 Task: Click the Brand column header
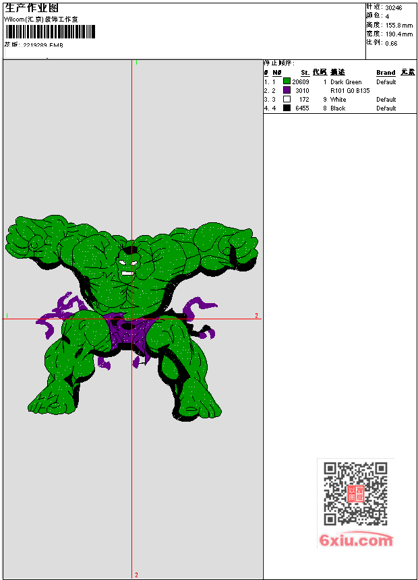click(x=386, y=73)
